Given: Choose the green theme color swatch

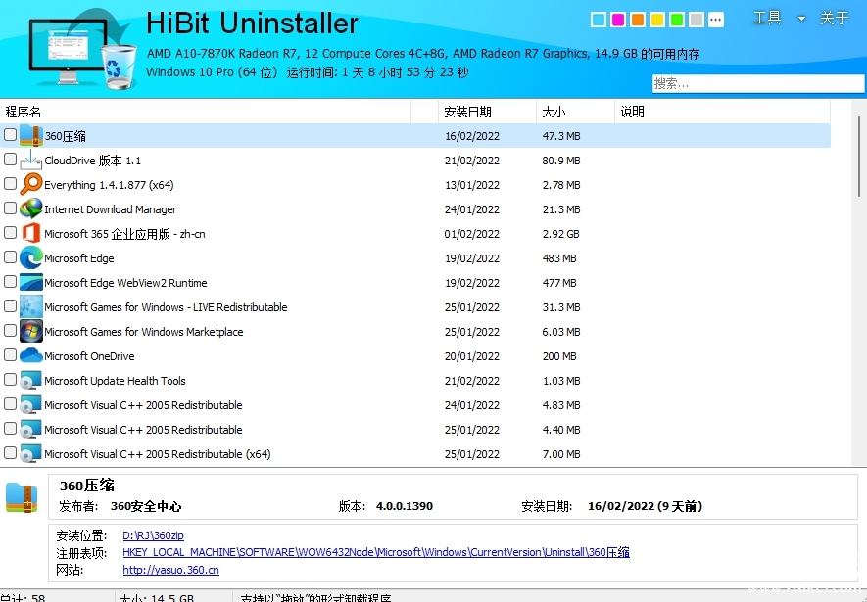Looking at the screenshot, I should 677,20.
